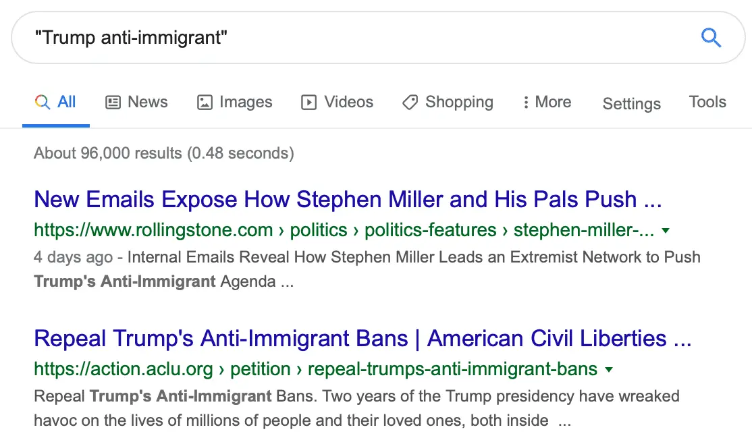Select the News newspaper icon
752x440 pixels.
coord(112,102)
